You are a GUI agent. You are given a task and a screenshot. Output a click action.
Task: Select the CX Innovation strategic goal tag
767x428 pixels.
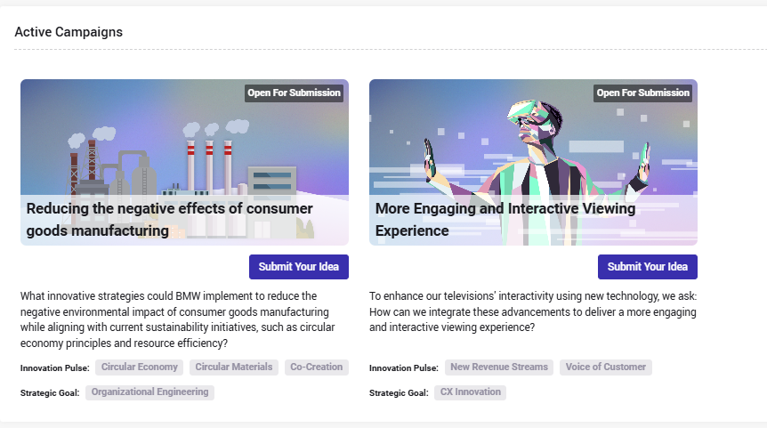coord(470,392)
